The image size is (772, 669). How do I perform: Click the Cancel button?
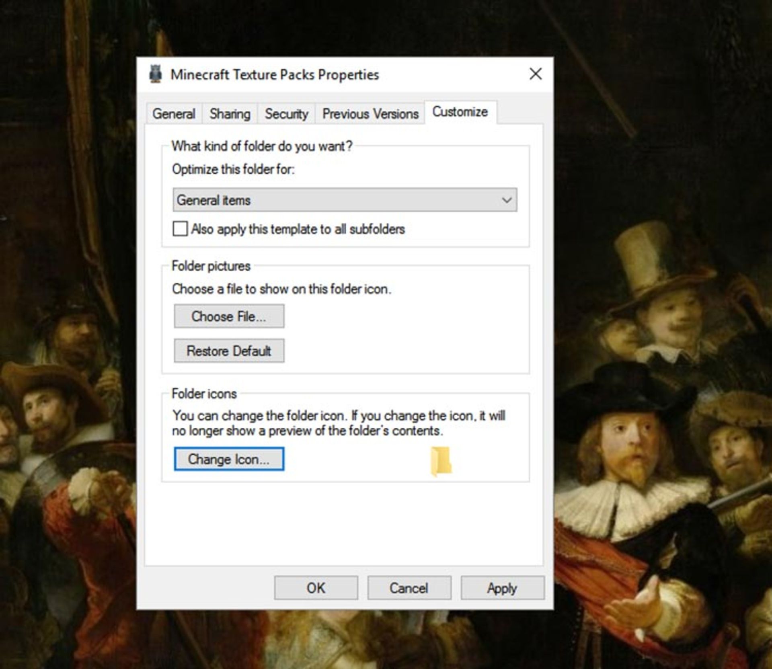(409, 588)
